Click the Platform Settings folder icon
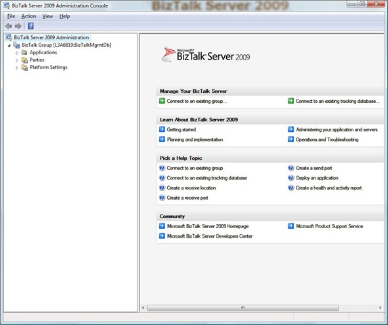 [x=24, y=67]
